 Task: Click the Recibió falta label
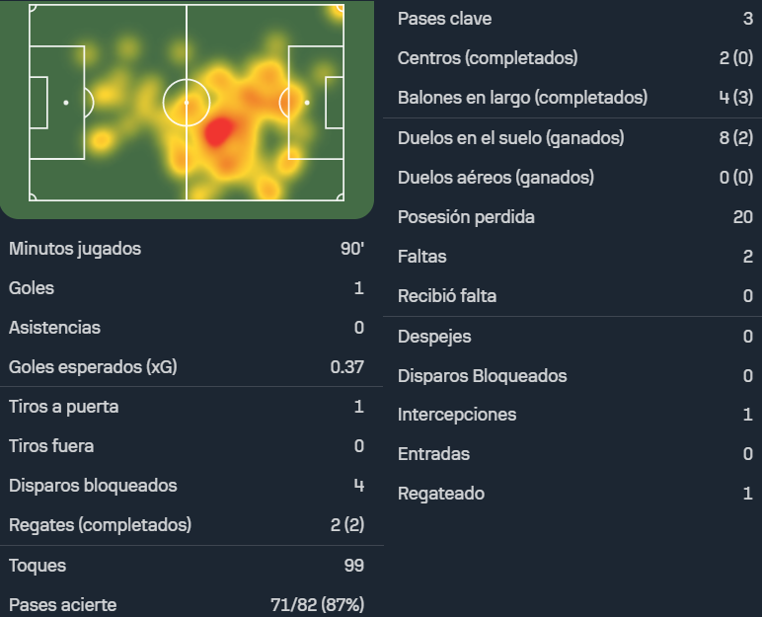(x=447, y=295)
